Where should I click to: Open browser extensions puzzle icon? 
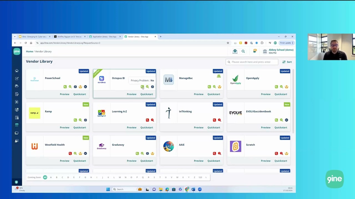click(262, 43)
